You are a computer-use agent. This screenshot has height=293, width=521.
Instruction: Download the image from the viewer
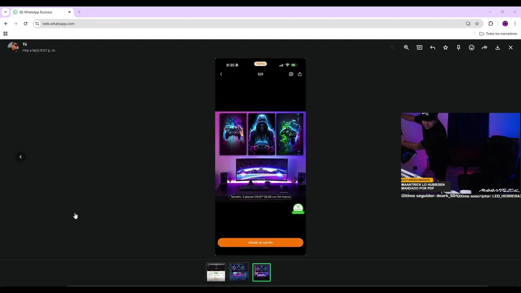[x=497, y=48]
